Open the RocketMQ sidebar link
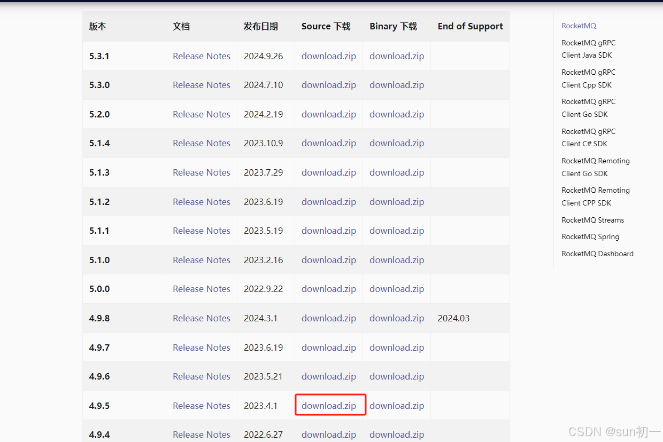Image resolution: width=663 pixels, height=442 pixels. (579, 26)
